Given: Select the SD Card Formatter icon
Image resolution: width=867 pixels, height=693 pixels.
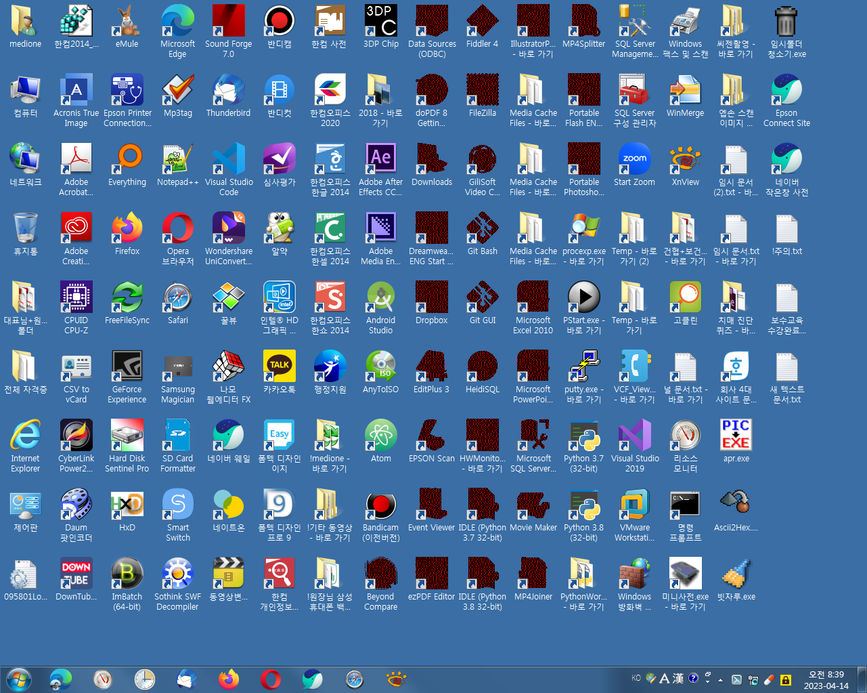Looking at the screenshot, I should coord(178,446).
